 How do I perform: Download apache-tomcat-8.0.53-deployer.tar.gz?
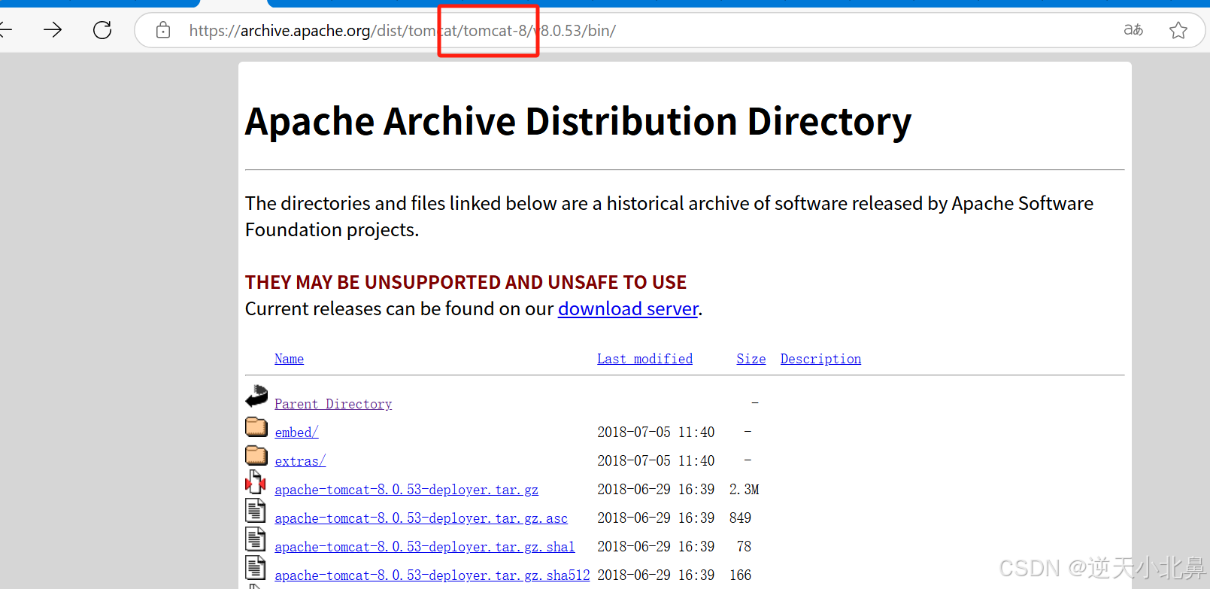(406, 490)
